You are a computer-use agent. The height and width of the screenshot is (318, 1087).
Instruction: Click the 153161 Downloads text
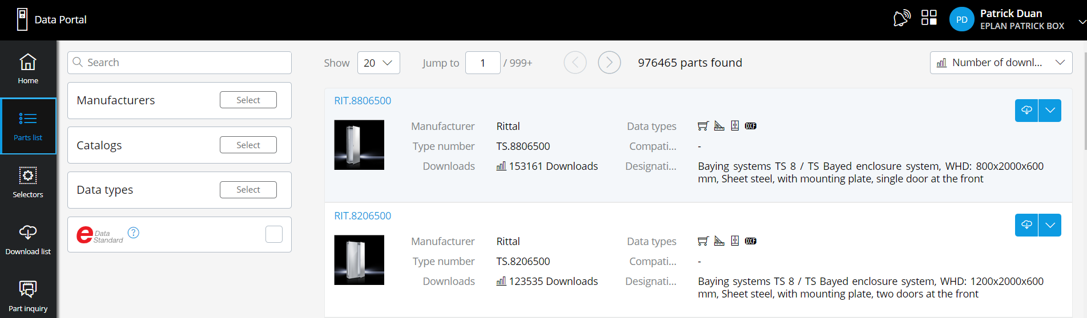pyautogui.click(x=553, y=166)
